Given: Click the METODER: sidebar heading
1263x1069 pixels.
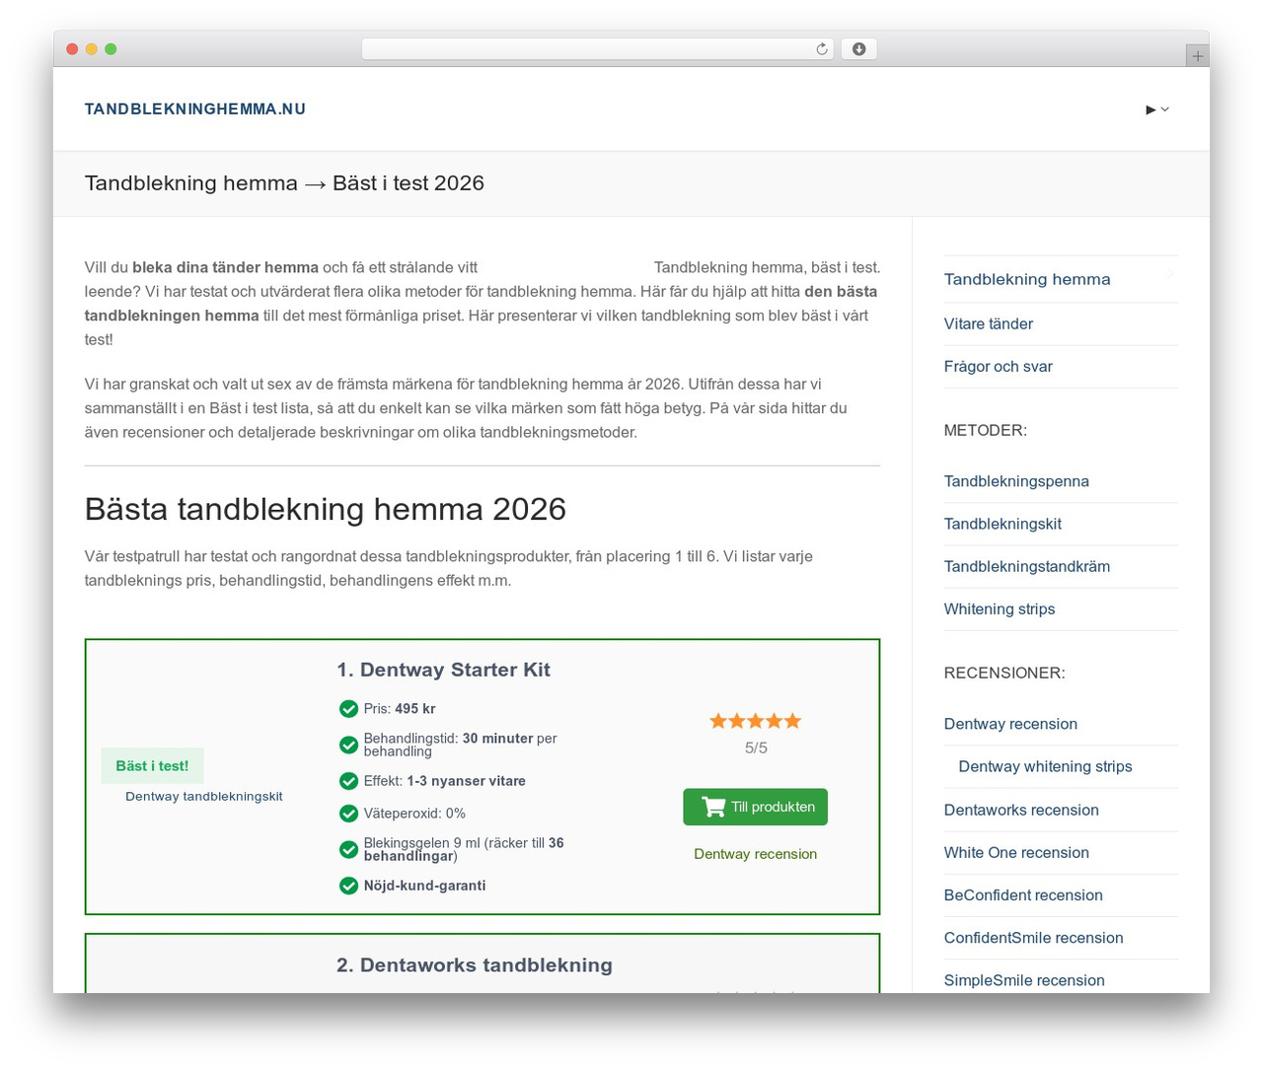Looking at the screenshot, I should click(986, 430).
